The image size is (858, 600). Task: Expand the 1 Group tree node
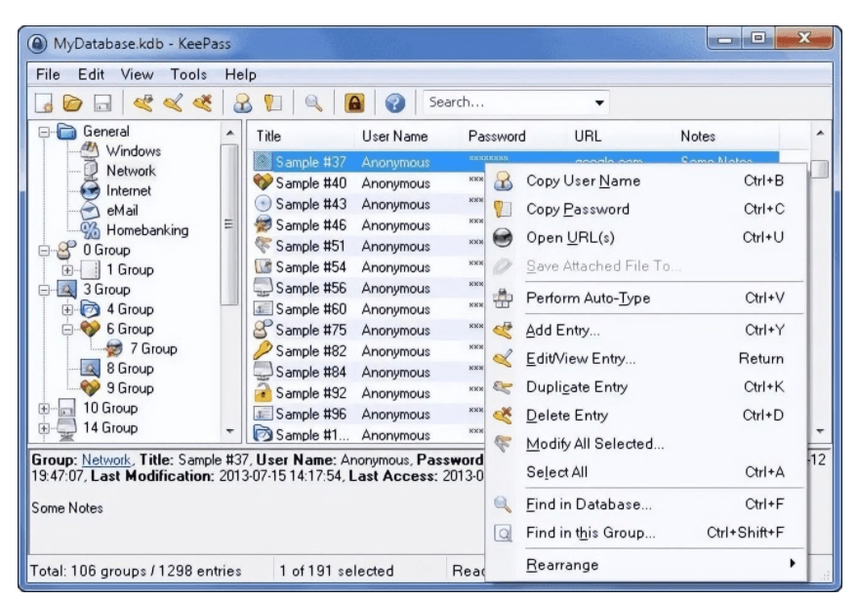pyautogui.click(x=67, y=270)
